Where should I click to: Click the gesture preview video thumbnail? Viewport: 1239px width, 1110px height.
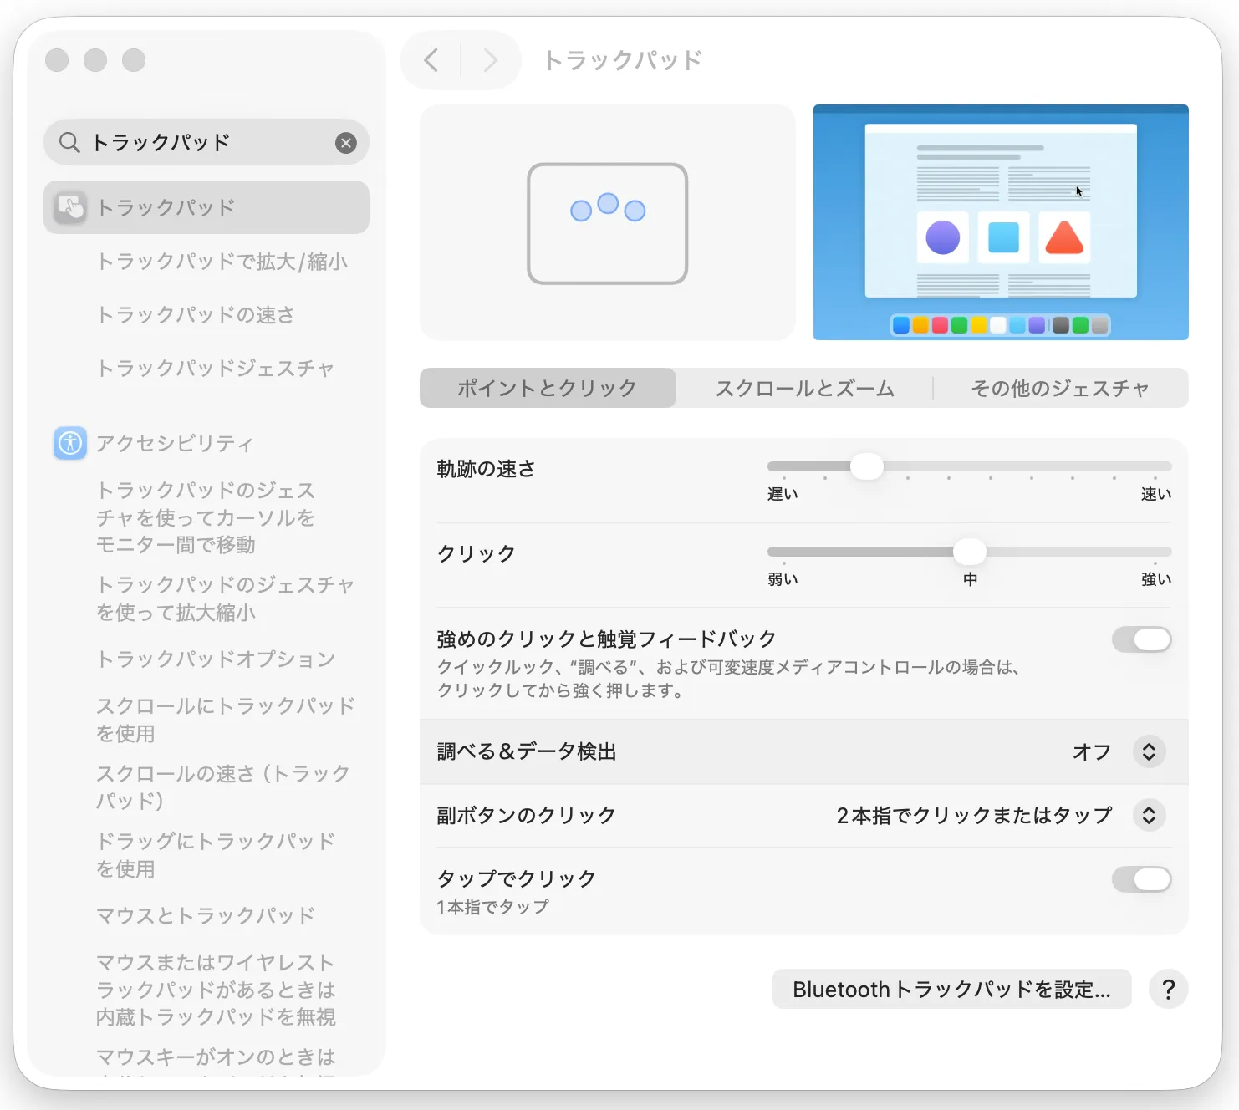point(1000,222)
